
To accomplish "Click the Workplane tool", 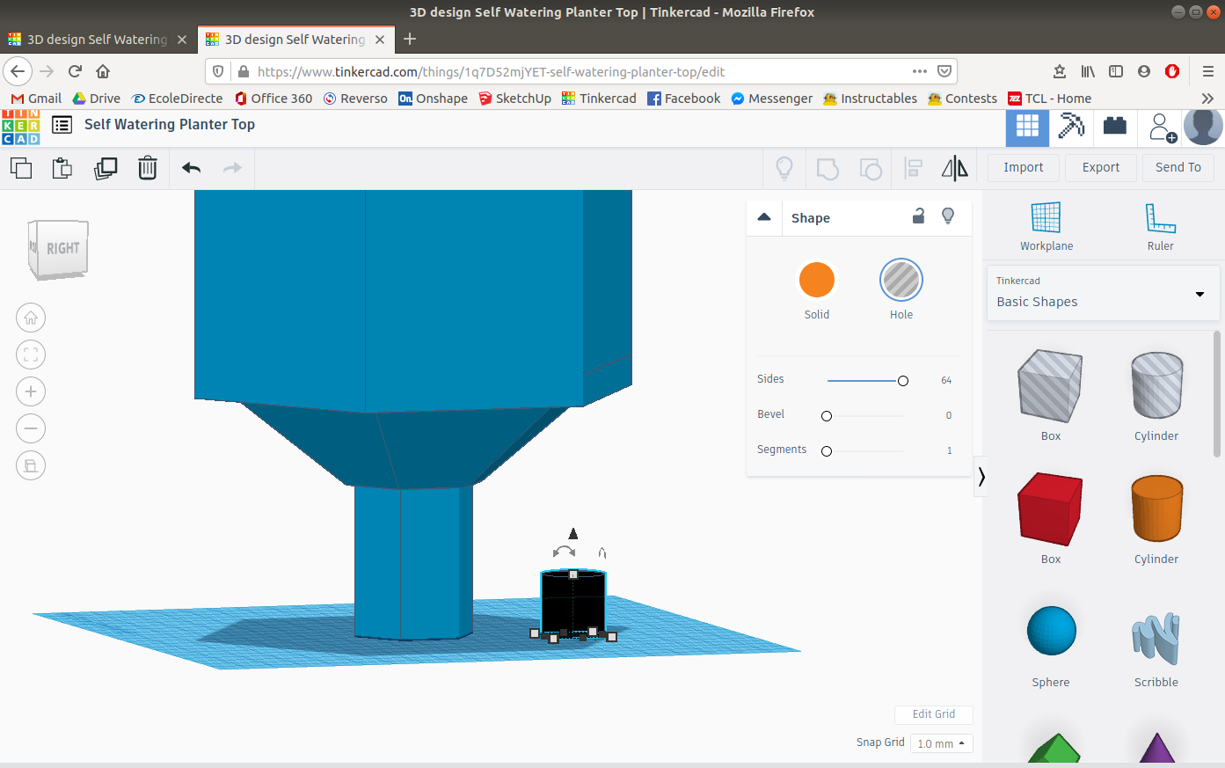I will pos(1046,225).
